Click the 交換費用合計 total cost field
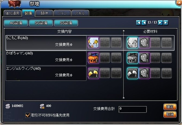 [x=133, y=109]
